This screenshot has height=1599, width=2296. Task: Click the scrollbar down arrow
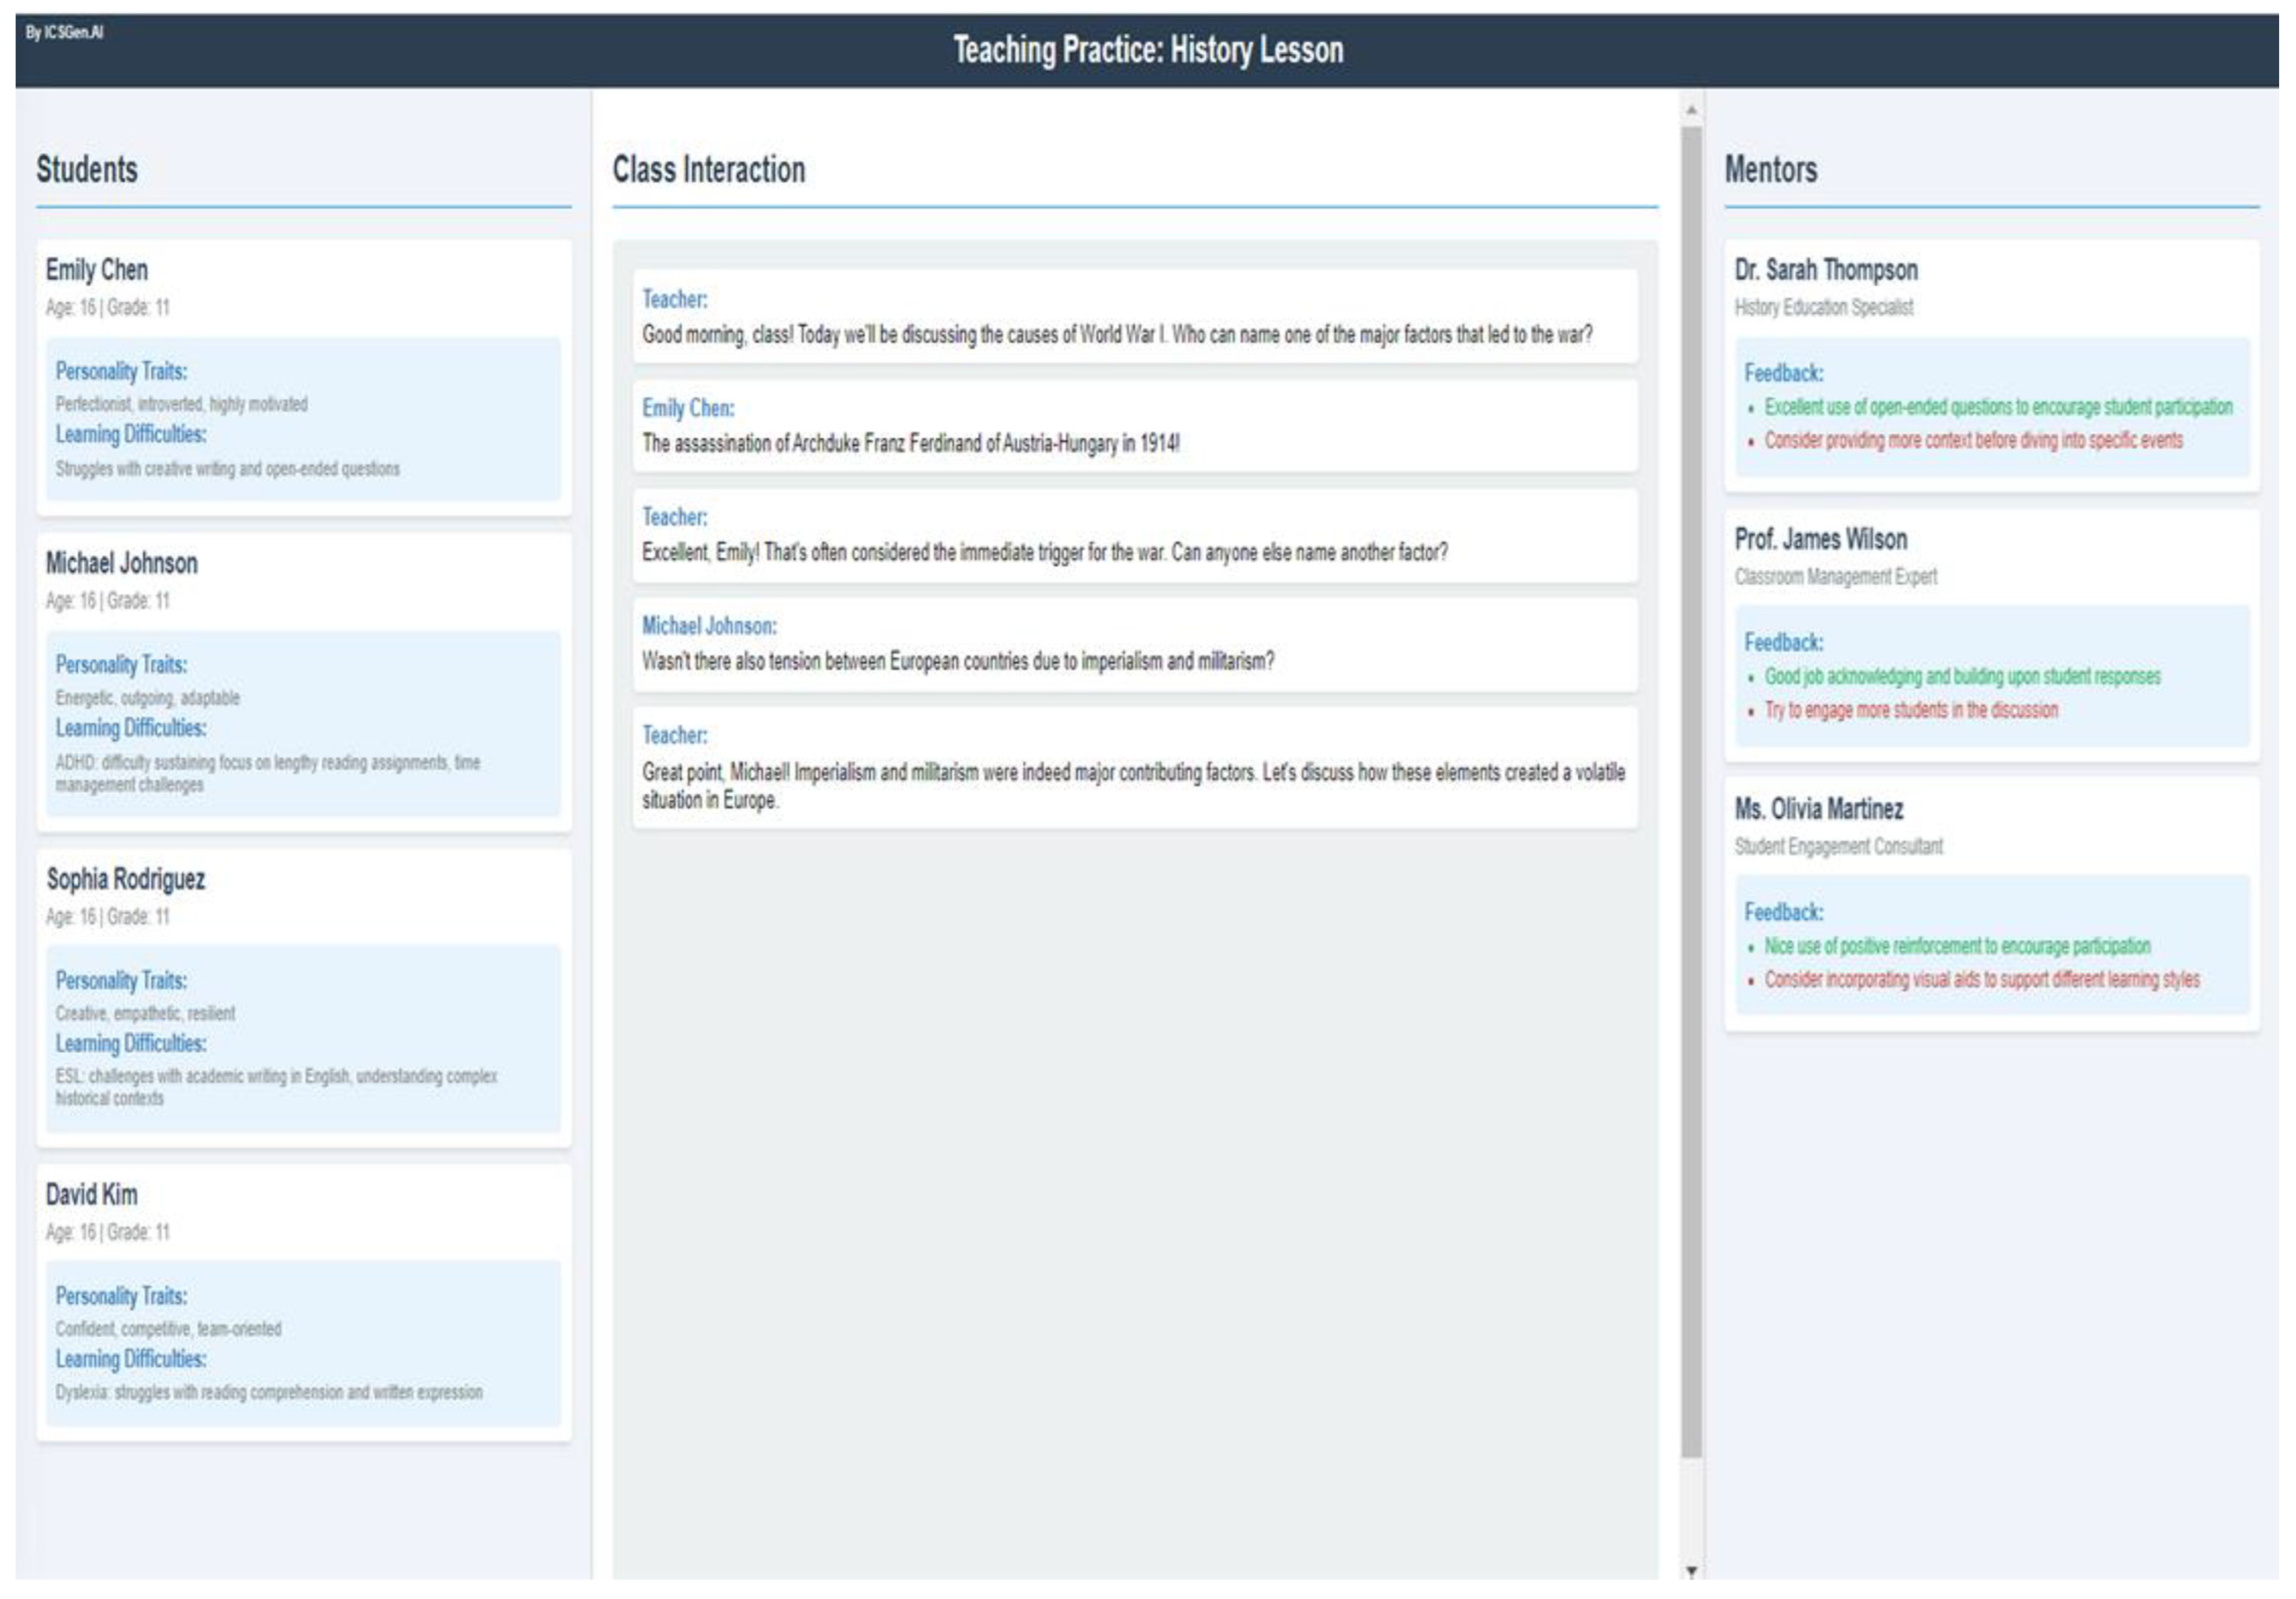tap(1691, 1571)
